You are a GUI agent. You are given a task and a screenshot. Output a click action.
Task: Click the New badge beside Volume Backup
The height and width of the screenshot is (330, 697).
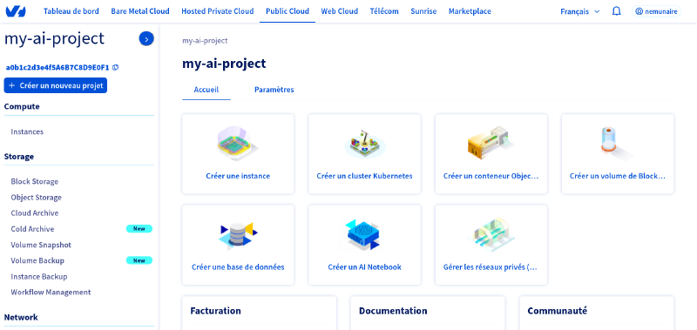pos(139,260)
